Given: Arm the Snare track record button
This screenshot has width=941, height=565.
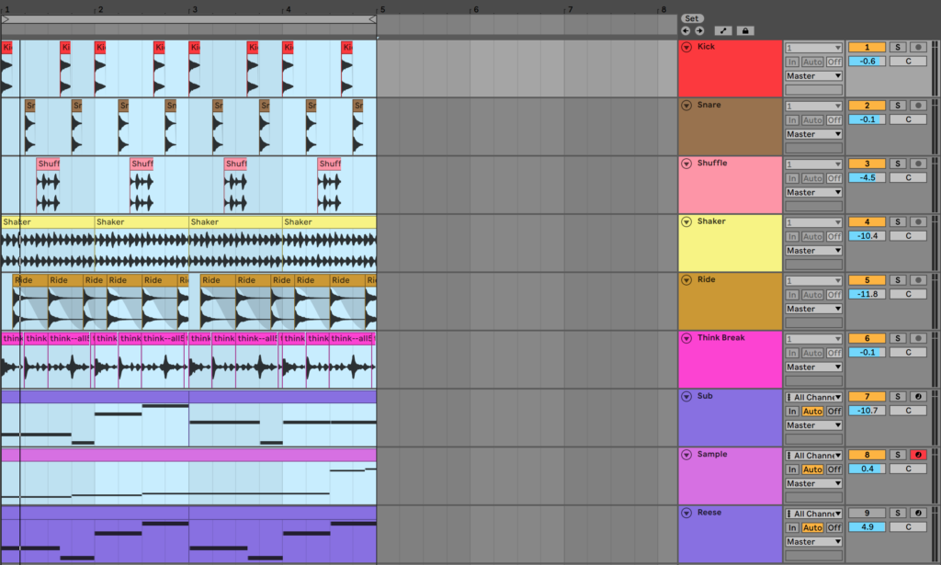Looking at the screenshot, I should (x=918, y=106).
